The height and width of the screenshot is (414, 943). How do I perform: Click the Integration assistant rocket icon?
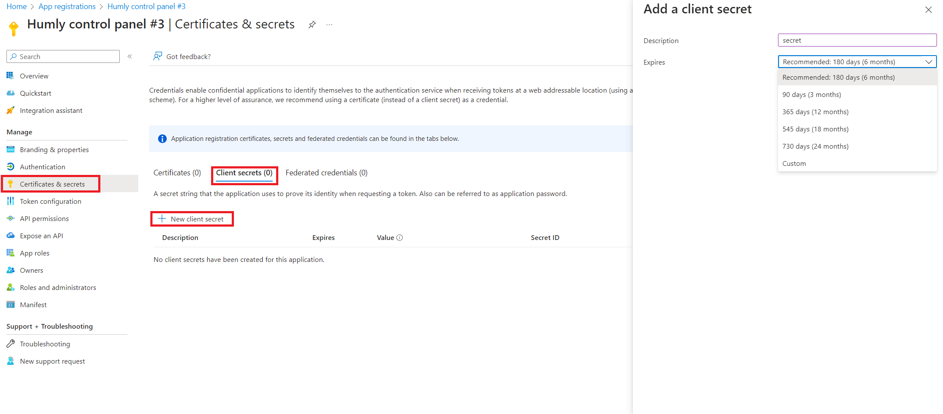point(10,110)
